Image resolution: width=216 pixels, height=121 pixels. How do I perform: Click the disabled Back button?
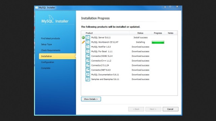(136, 109)
